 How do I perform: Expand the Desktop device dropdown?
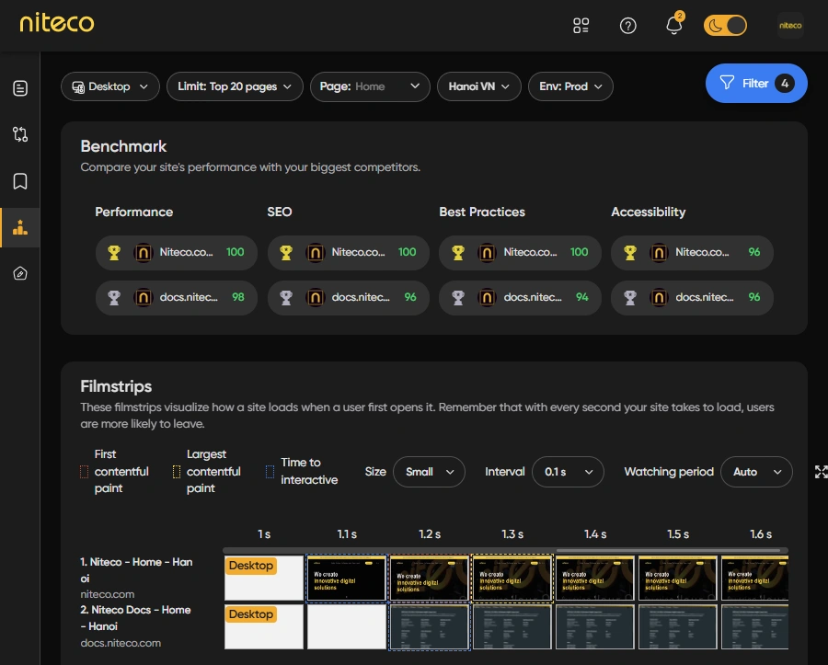click(110, 86)
